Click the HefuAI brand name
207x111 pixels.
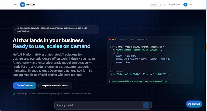pyautogui.click(x=31, y=5)
